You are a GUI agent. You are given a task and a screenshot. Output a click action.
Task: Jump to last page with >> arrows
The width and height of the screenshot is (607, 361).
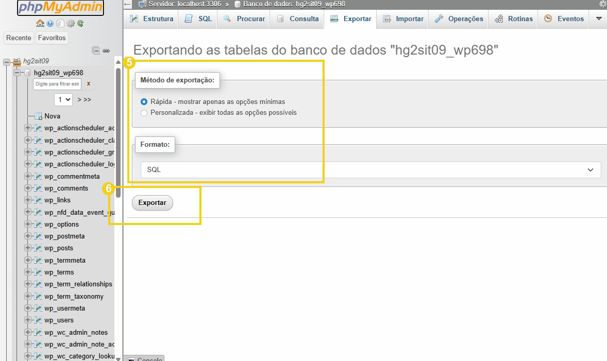(87, 99)
